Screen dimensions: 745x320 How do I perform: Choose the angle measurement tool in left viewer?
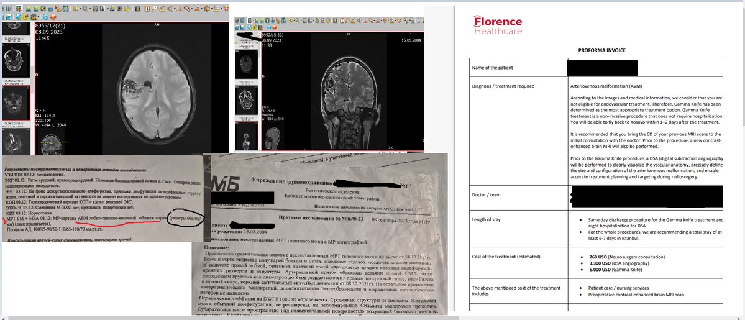(x=170, y=9)
